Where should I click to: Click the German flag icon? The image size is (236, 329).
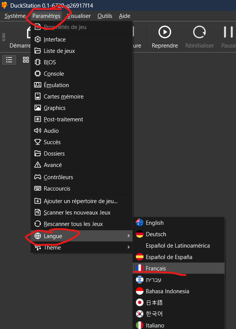tap(140, 234)
